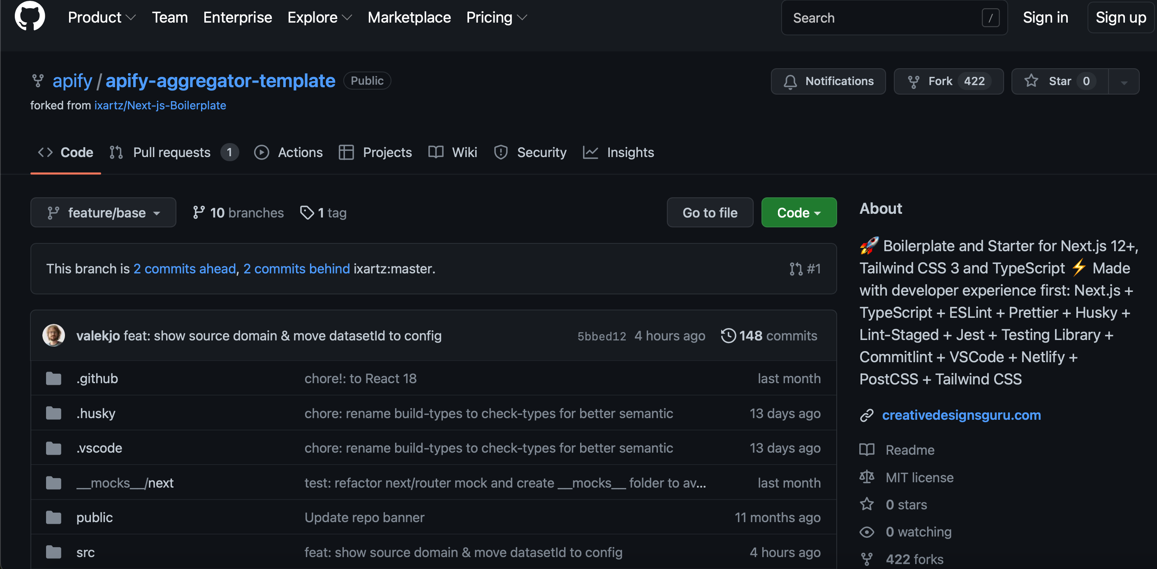The height and width of the screenshot is (569, 1157).
Task: Click the GitHub Octocat logo
Action: pyautogui.click(x=30, y=16)
